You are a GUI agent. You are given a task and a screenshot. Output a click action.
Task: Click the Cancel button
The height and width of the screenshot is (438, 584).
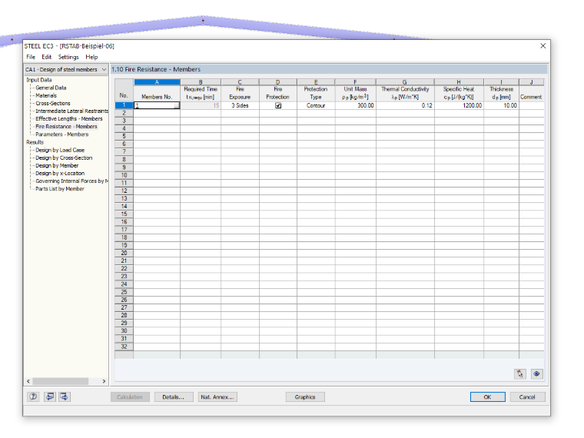[x=527, y=397]
